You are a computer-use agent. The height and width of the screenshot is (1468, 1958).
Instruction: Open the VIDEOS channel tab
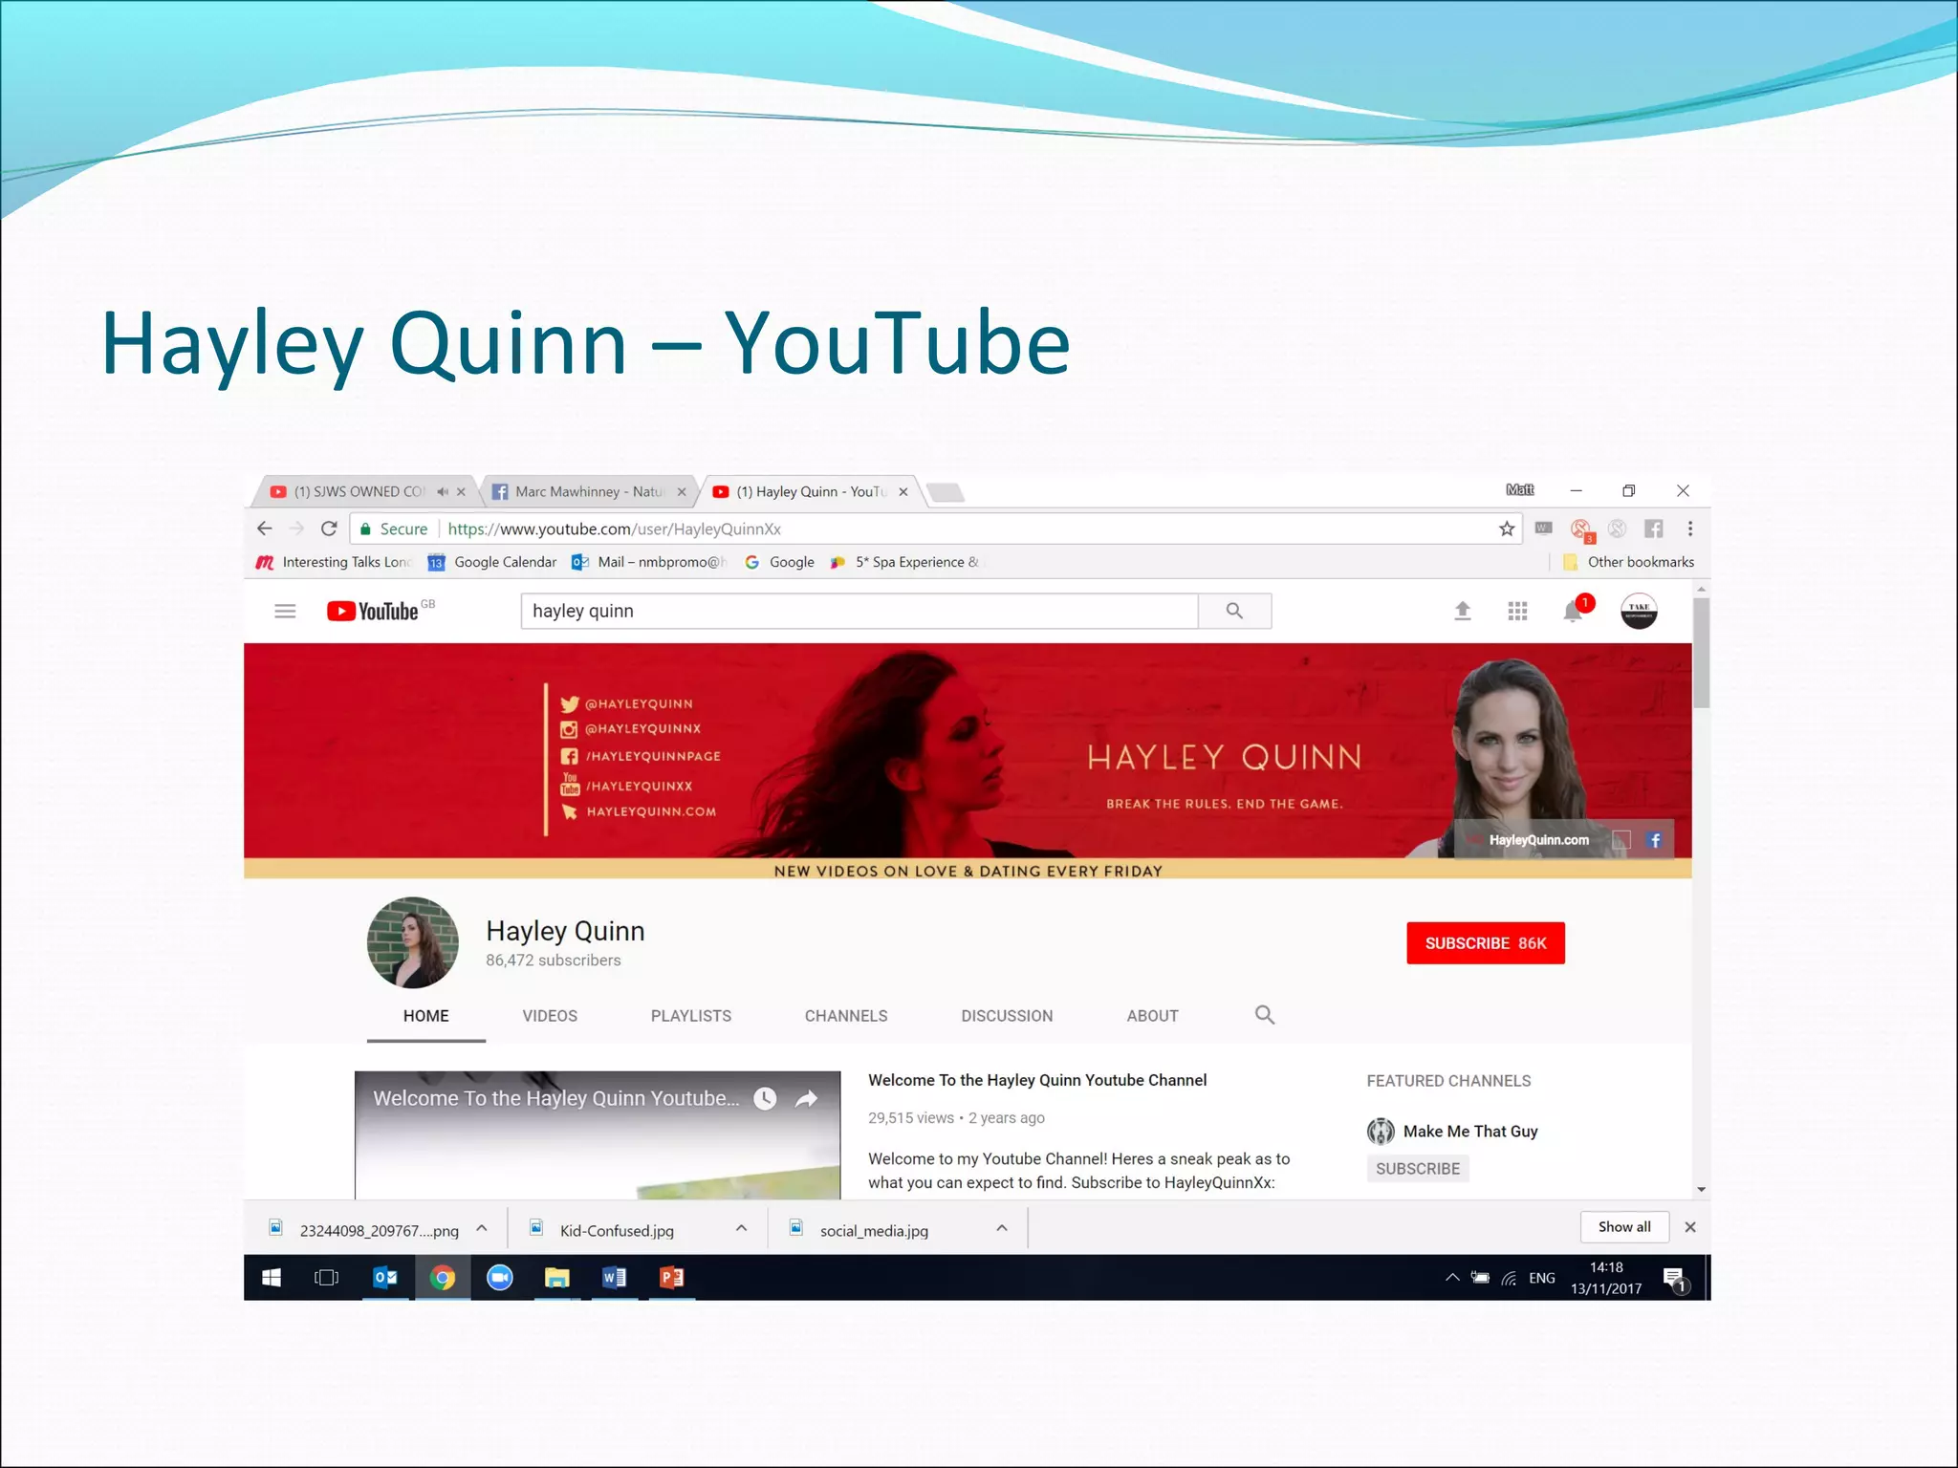pyautogui.click(x=550, y=1016)
